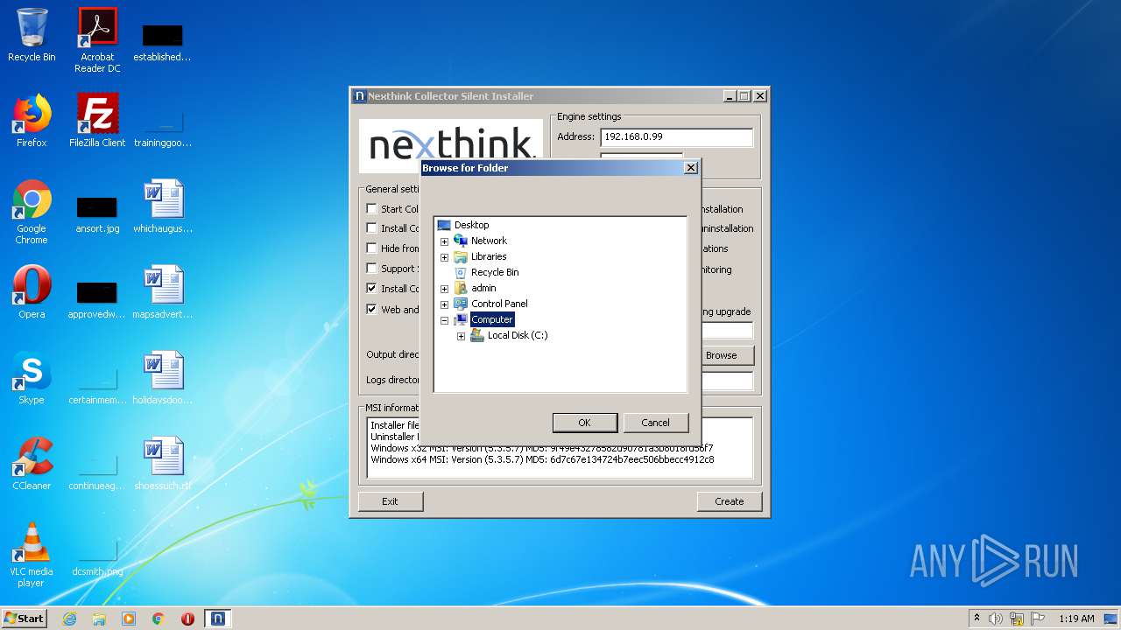Open Action Center flag tray icon
Screen dimensions: 1121x630
[1038, 619]
